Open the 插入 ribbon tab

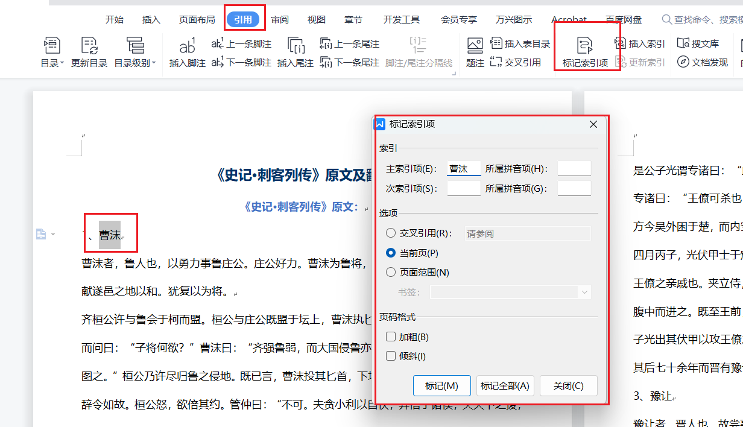click(151, 19)
